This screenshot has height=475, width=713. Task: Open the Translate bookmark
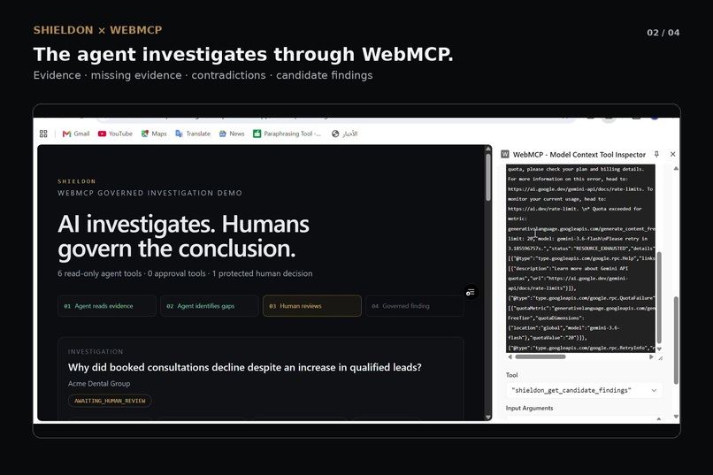(x=193, y=134)
